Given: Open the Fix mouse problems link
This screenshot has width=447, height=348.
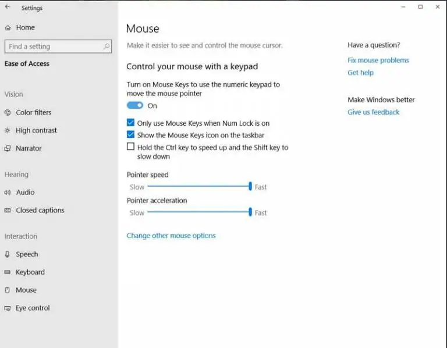Looking at the screenshot, I should click(x=378, y=61).
